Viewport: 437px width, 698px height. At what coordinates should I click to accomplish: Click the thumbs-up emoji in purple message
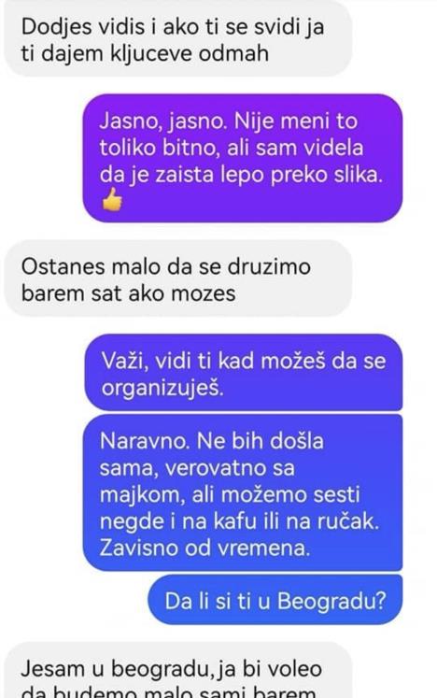pos(112,199)
